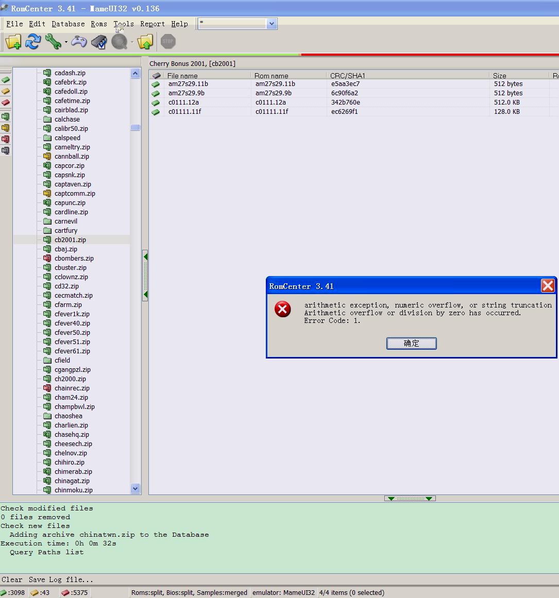Click the green chip icon for am27s29.9b
Image resolution: width=559 pixels, height=598 pixels.
(x=156, y=93)
